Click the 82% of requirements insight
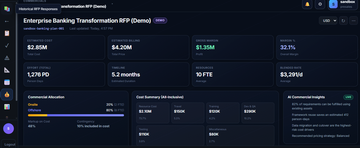The height and width of the screenshot is (148, 360). [x=321, y=106]
